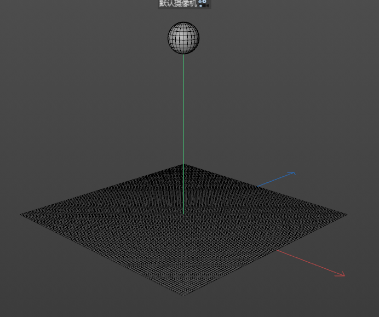Click the leftmost corner of the plane
Screen dimensions: 379x317
click(x=21, y=215)
